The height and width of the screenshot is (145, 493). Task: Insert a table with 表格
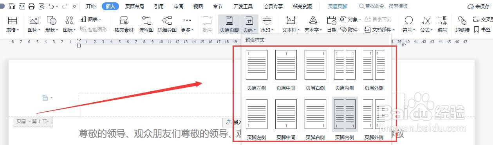13,24
